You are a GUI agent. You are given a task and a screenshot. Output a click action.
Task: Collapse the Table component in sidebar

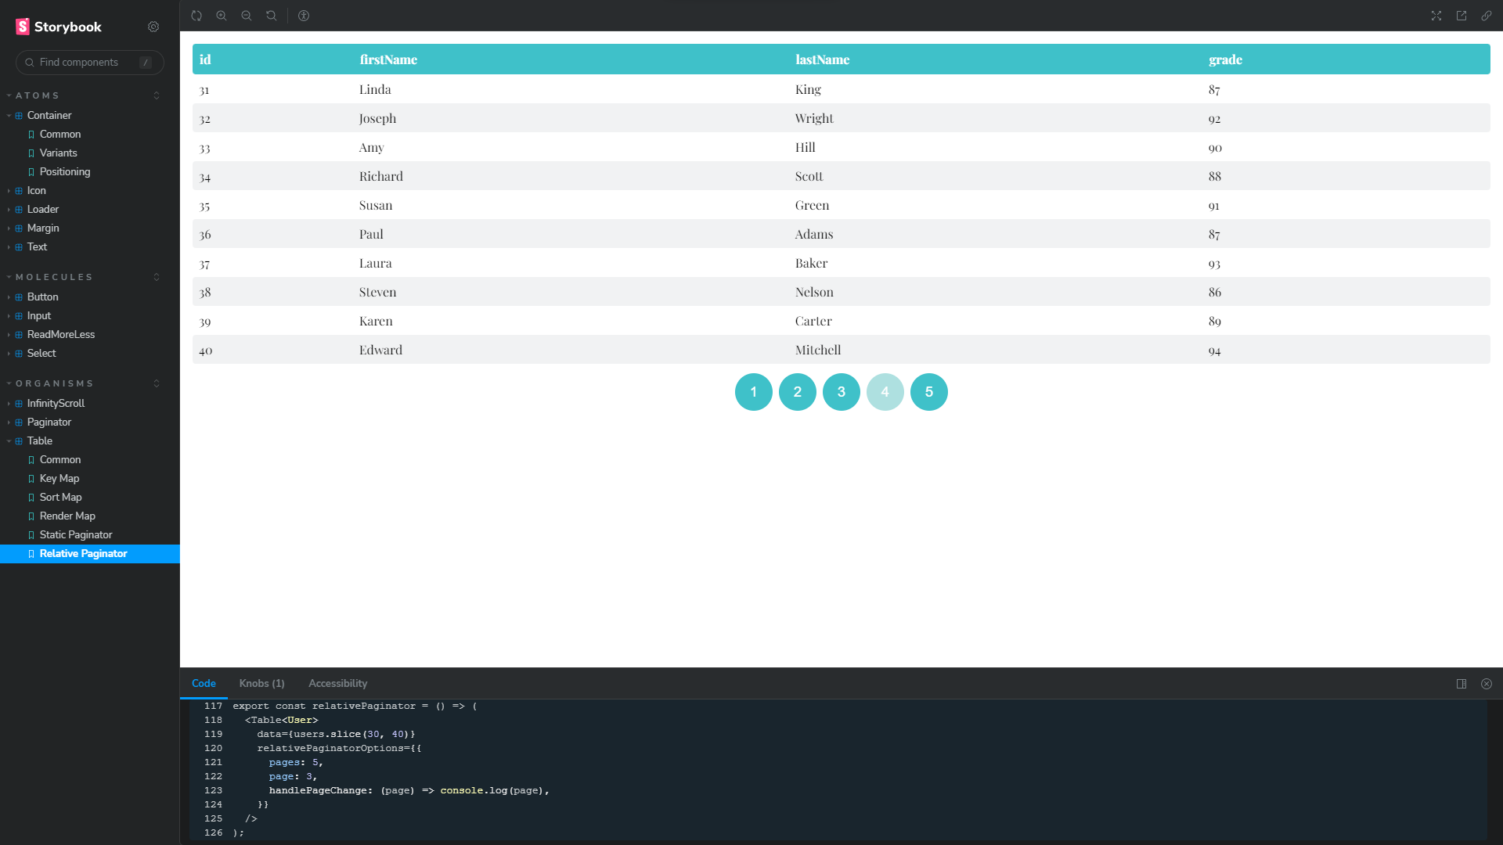pyautogui.click(x=39, y=441)
